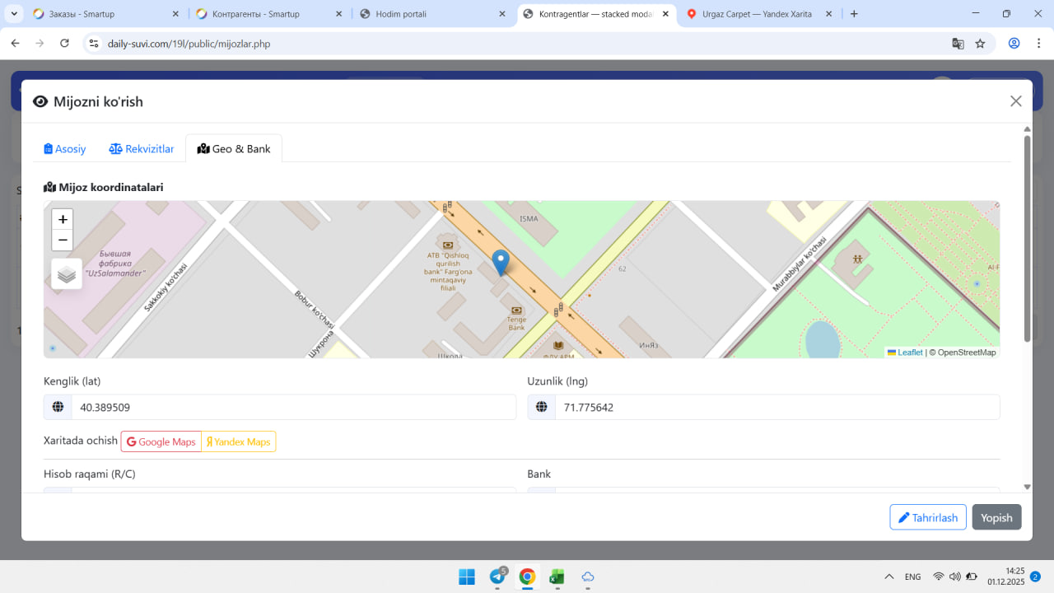Click the blue location marker pin
1054x593 pixels.
pyautogui.click(x=500, y=263)
